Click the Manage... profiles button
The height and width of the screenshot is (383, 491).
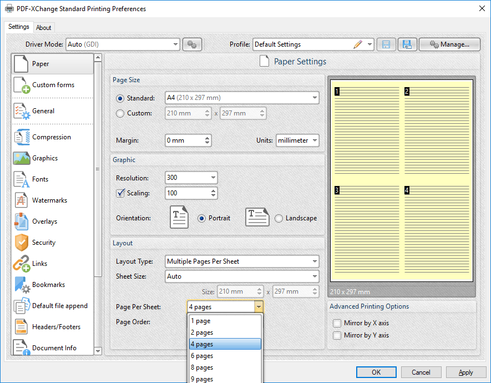(x=449, y=44)
